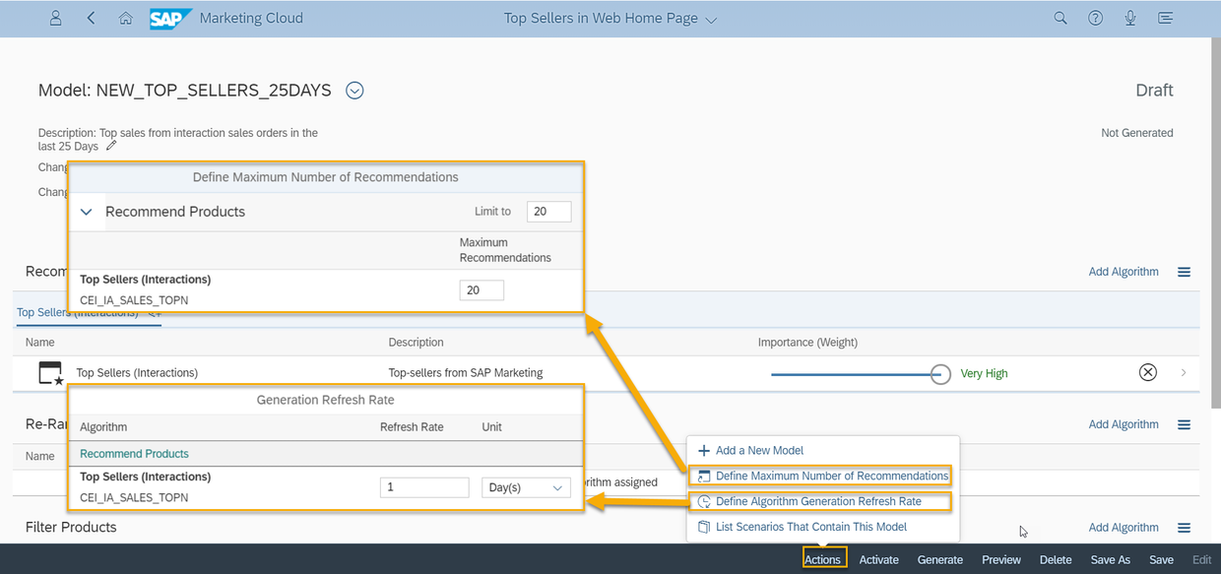Click the copy icon of List Scenarios
Image resolution: width=1221 pixels, height=574 pixels.
(703, 527)
